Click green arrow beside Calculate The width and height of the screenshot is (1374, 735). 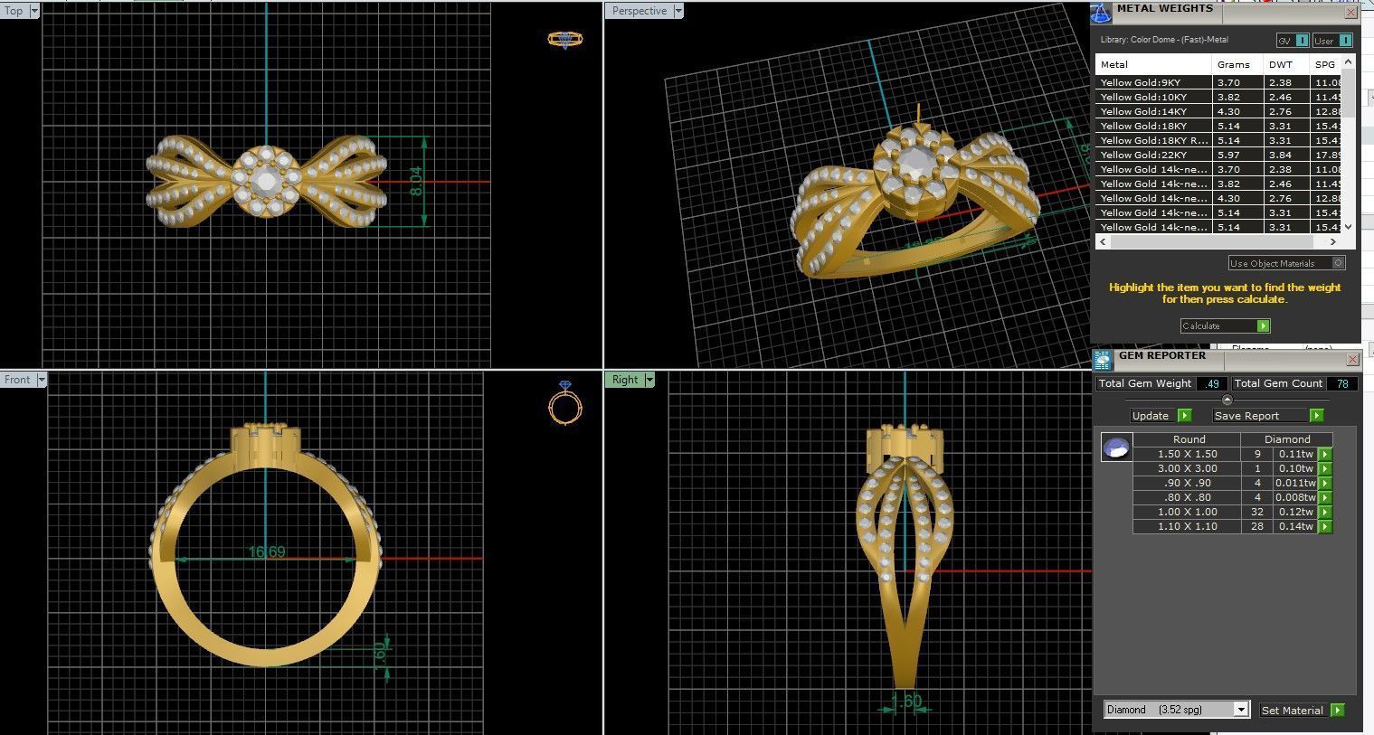pos(1264,326)
